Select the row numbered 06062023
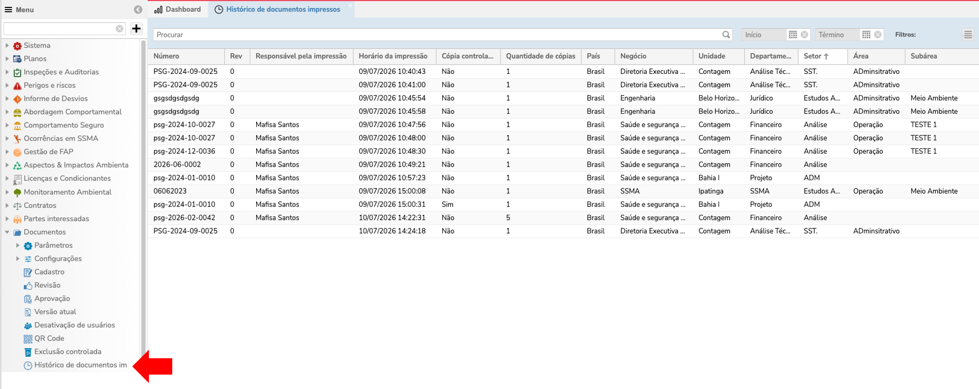Screen dimensions: 979x389 click(563, 191)
